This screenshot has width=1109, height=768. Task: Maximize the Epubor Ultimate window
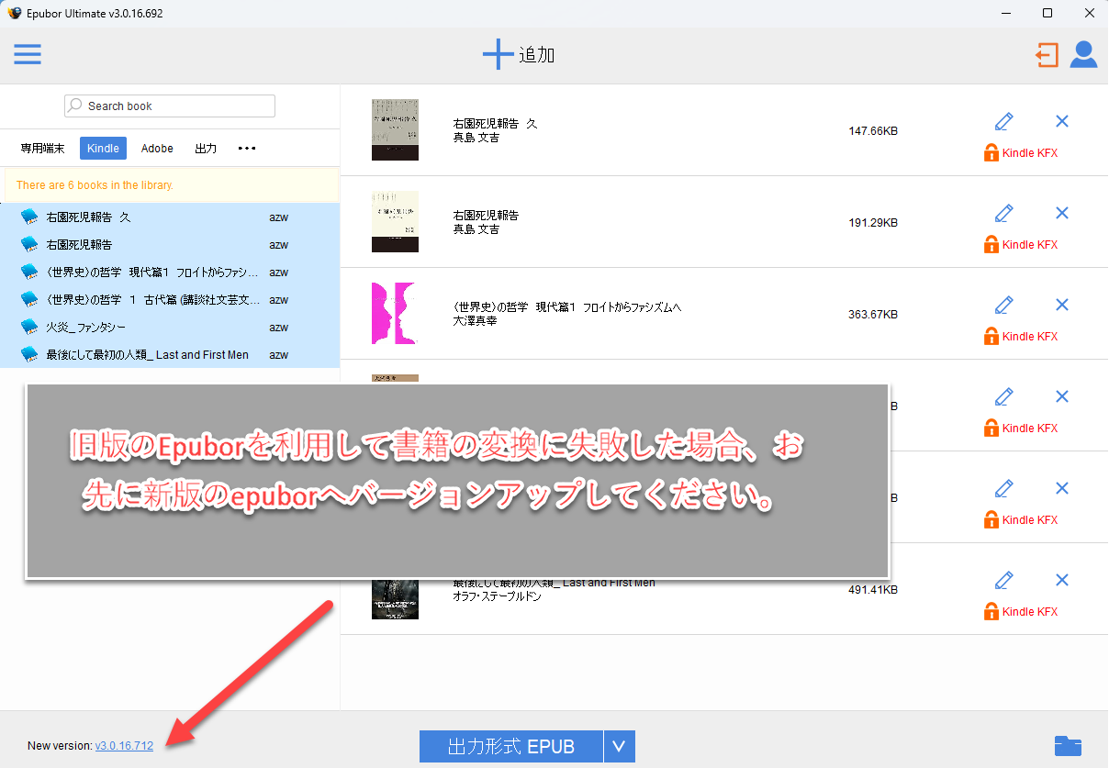click(x=1047, y=13)
